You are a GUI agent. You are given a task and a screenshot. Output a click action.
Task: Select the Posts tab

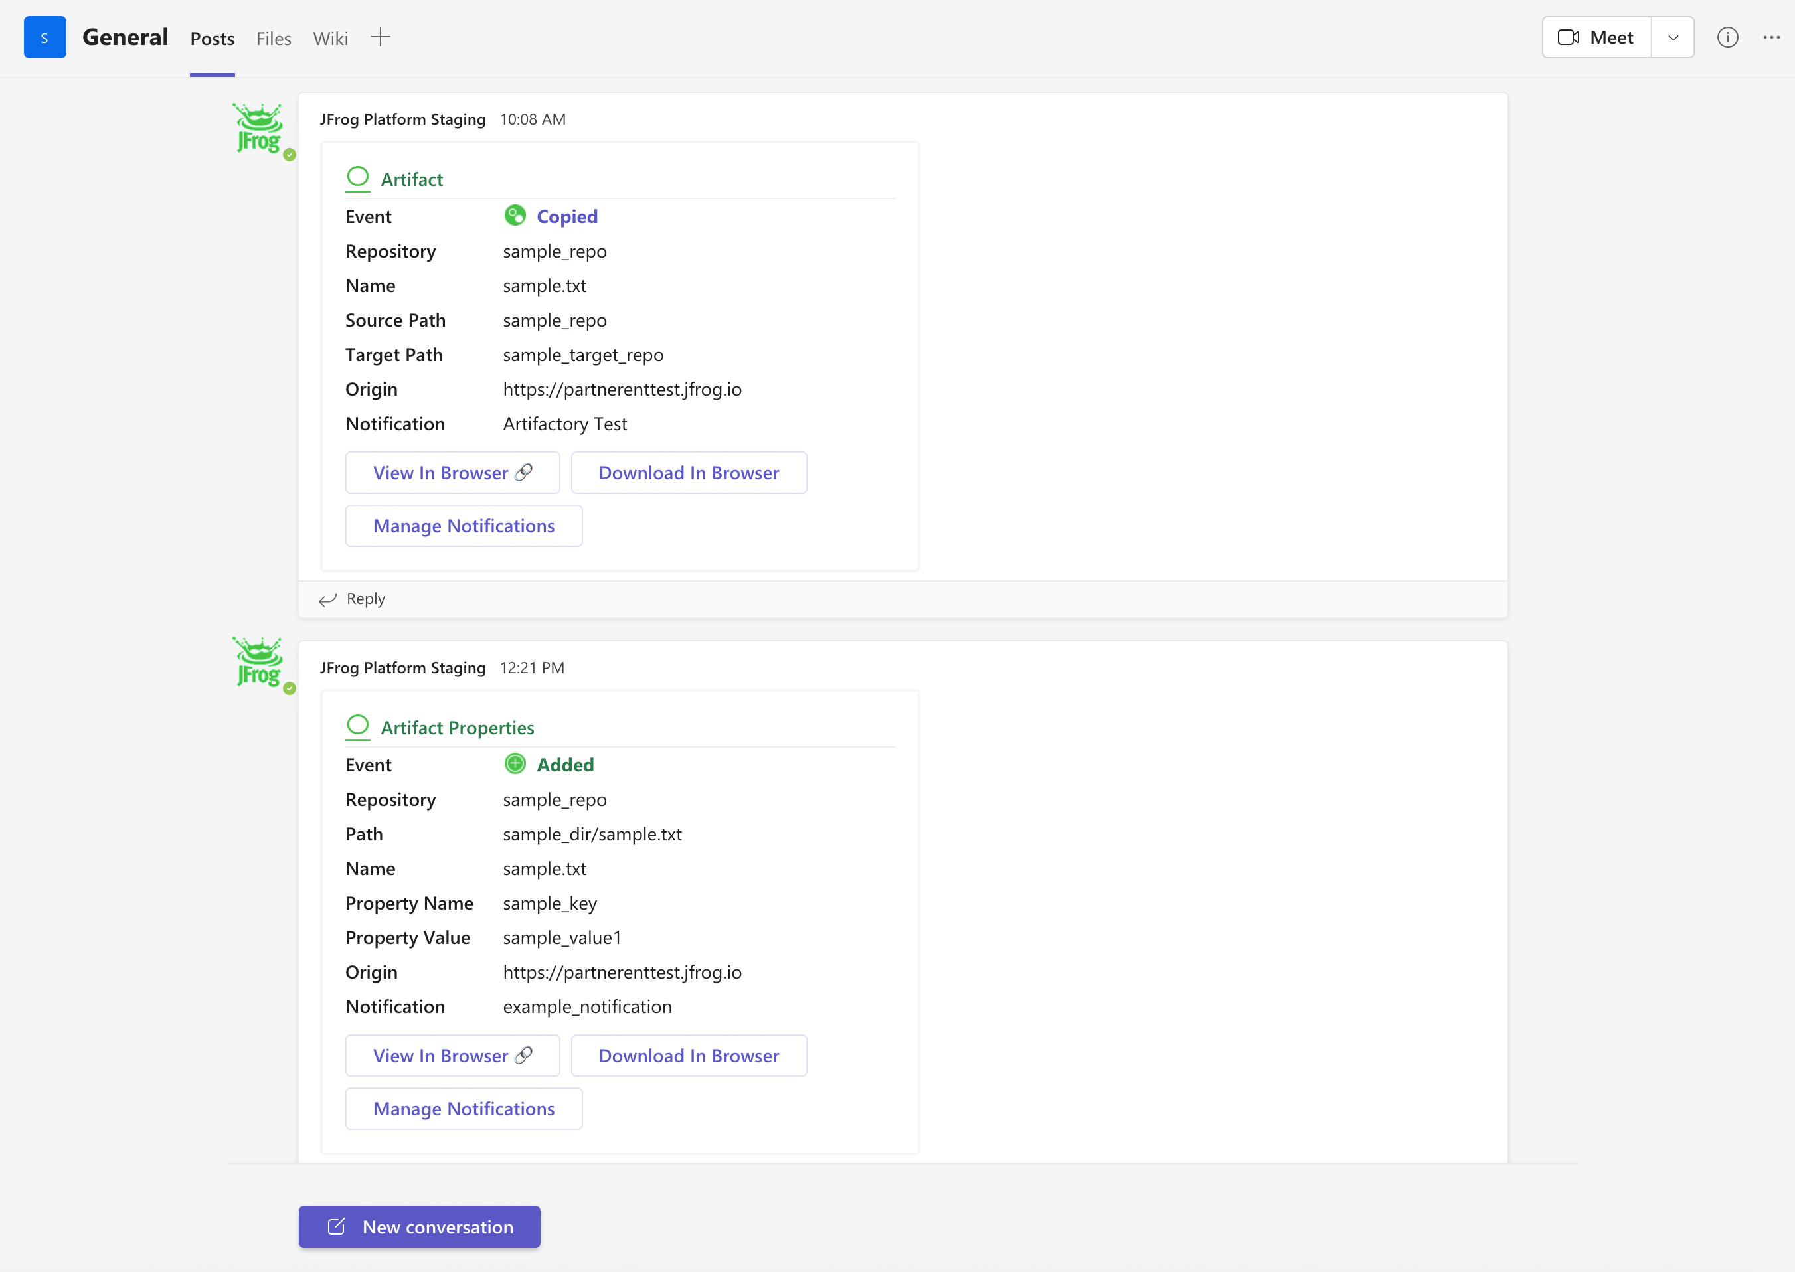click(213, 39)
